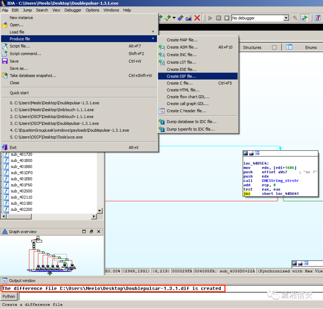Click Save in the File menu
Screen dimensions: 323x309
click(79, 61)
